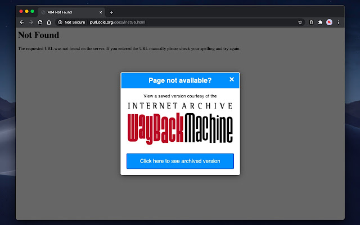Click the Not Found page heading

pos(38,35)
